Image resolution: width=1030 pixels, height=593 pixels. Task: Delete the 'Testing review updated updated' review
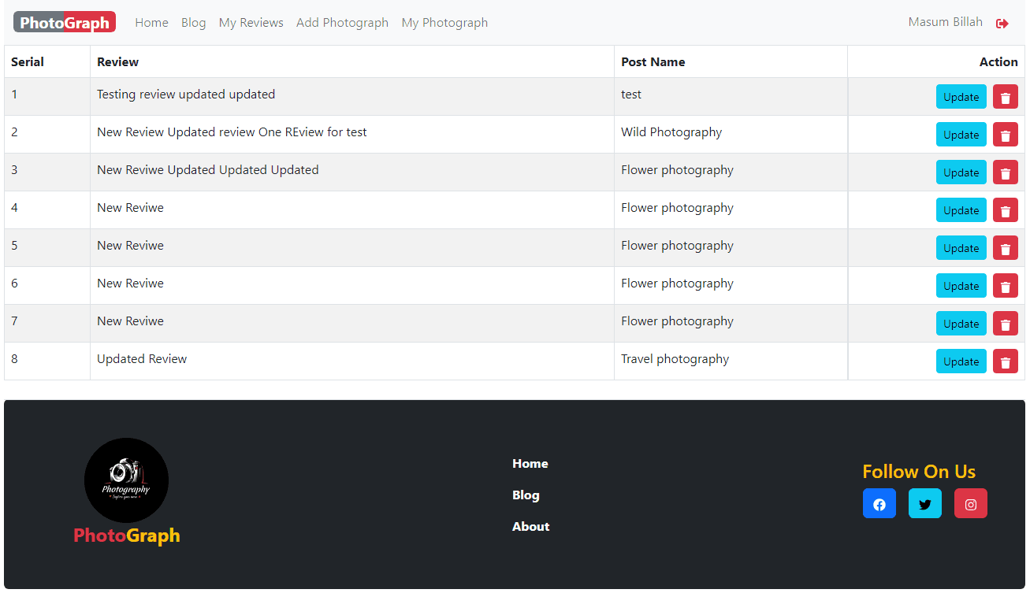tap(1005, 97)
